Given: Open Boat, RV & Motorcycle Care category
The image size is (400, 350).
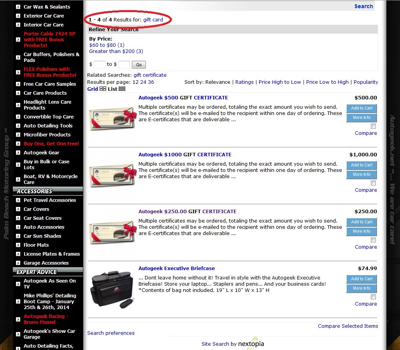Looking at the screenshot, I should coord(51,179).
